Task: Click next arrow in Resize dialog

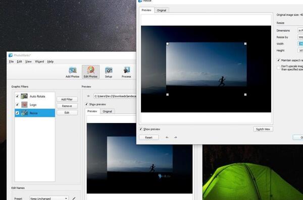Action: [x=175, y=138]
